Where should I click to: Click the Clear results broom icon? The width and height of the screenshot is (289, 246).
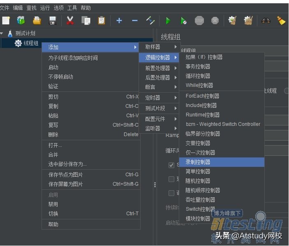[232, 20]
